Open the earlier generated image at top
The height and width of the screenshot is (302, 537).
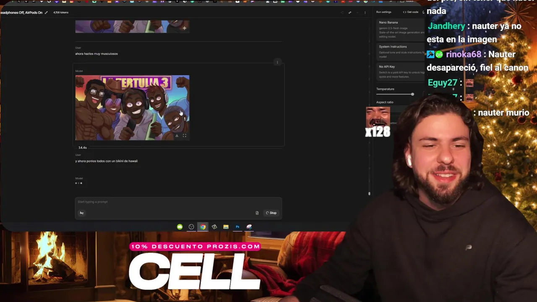click(132, 26)
